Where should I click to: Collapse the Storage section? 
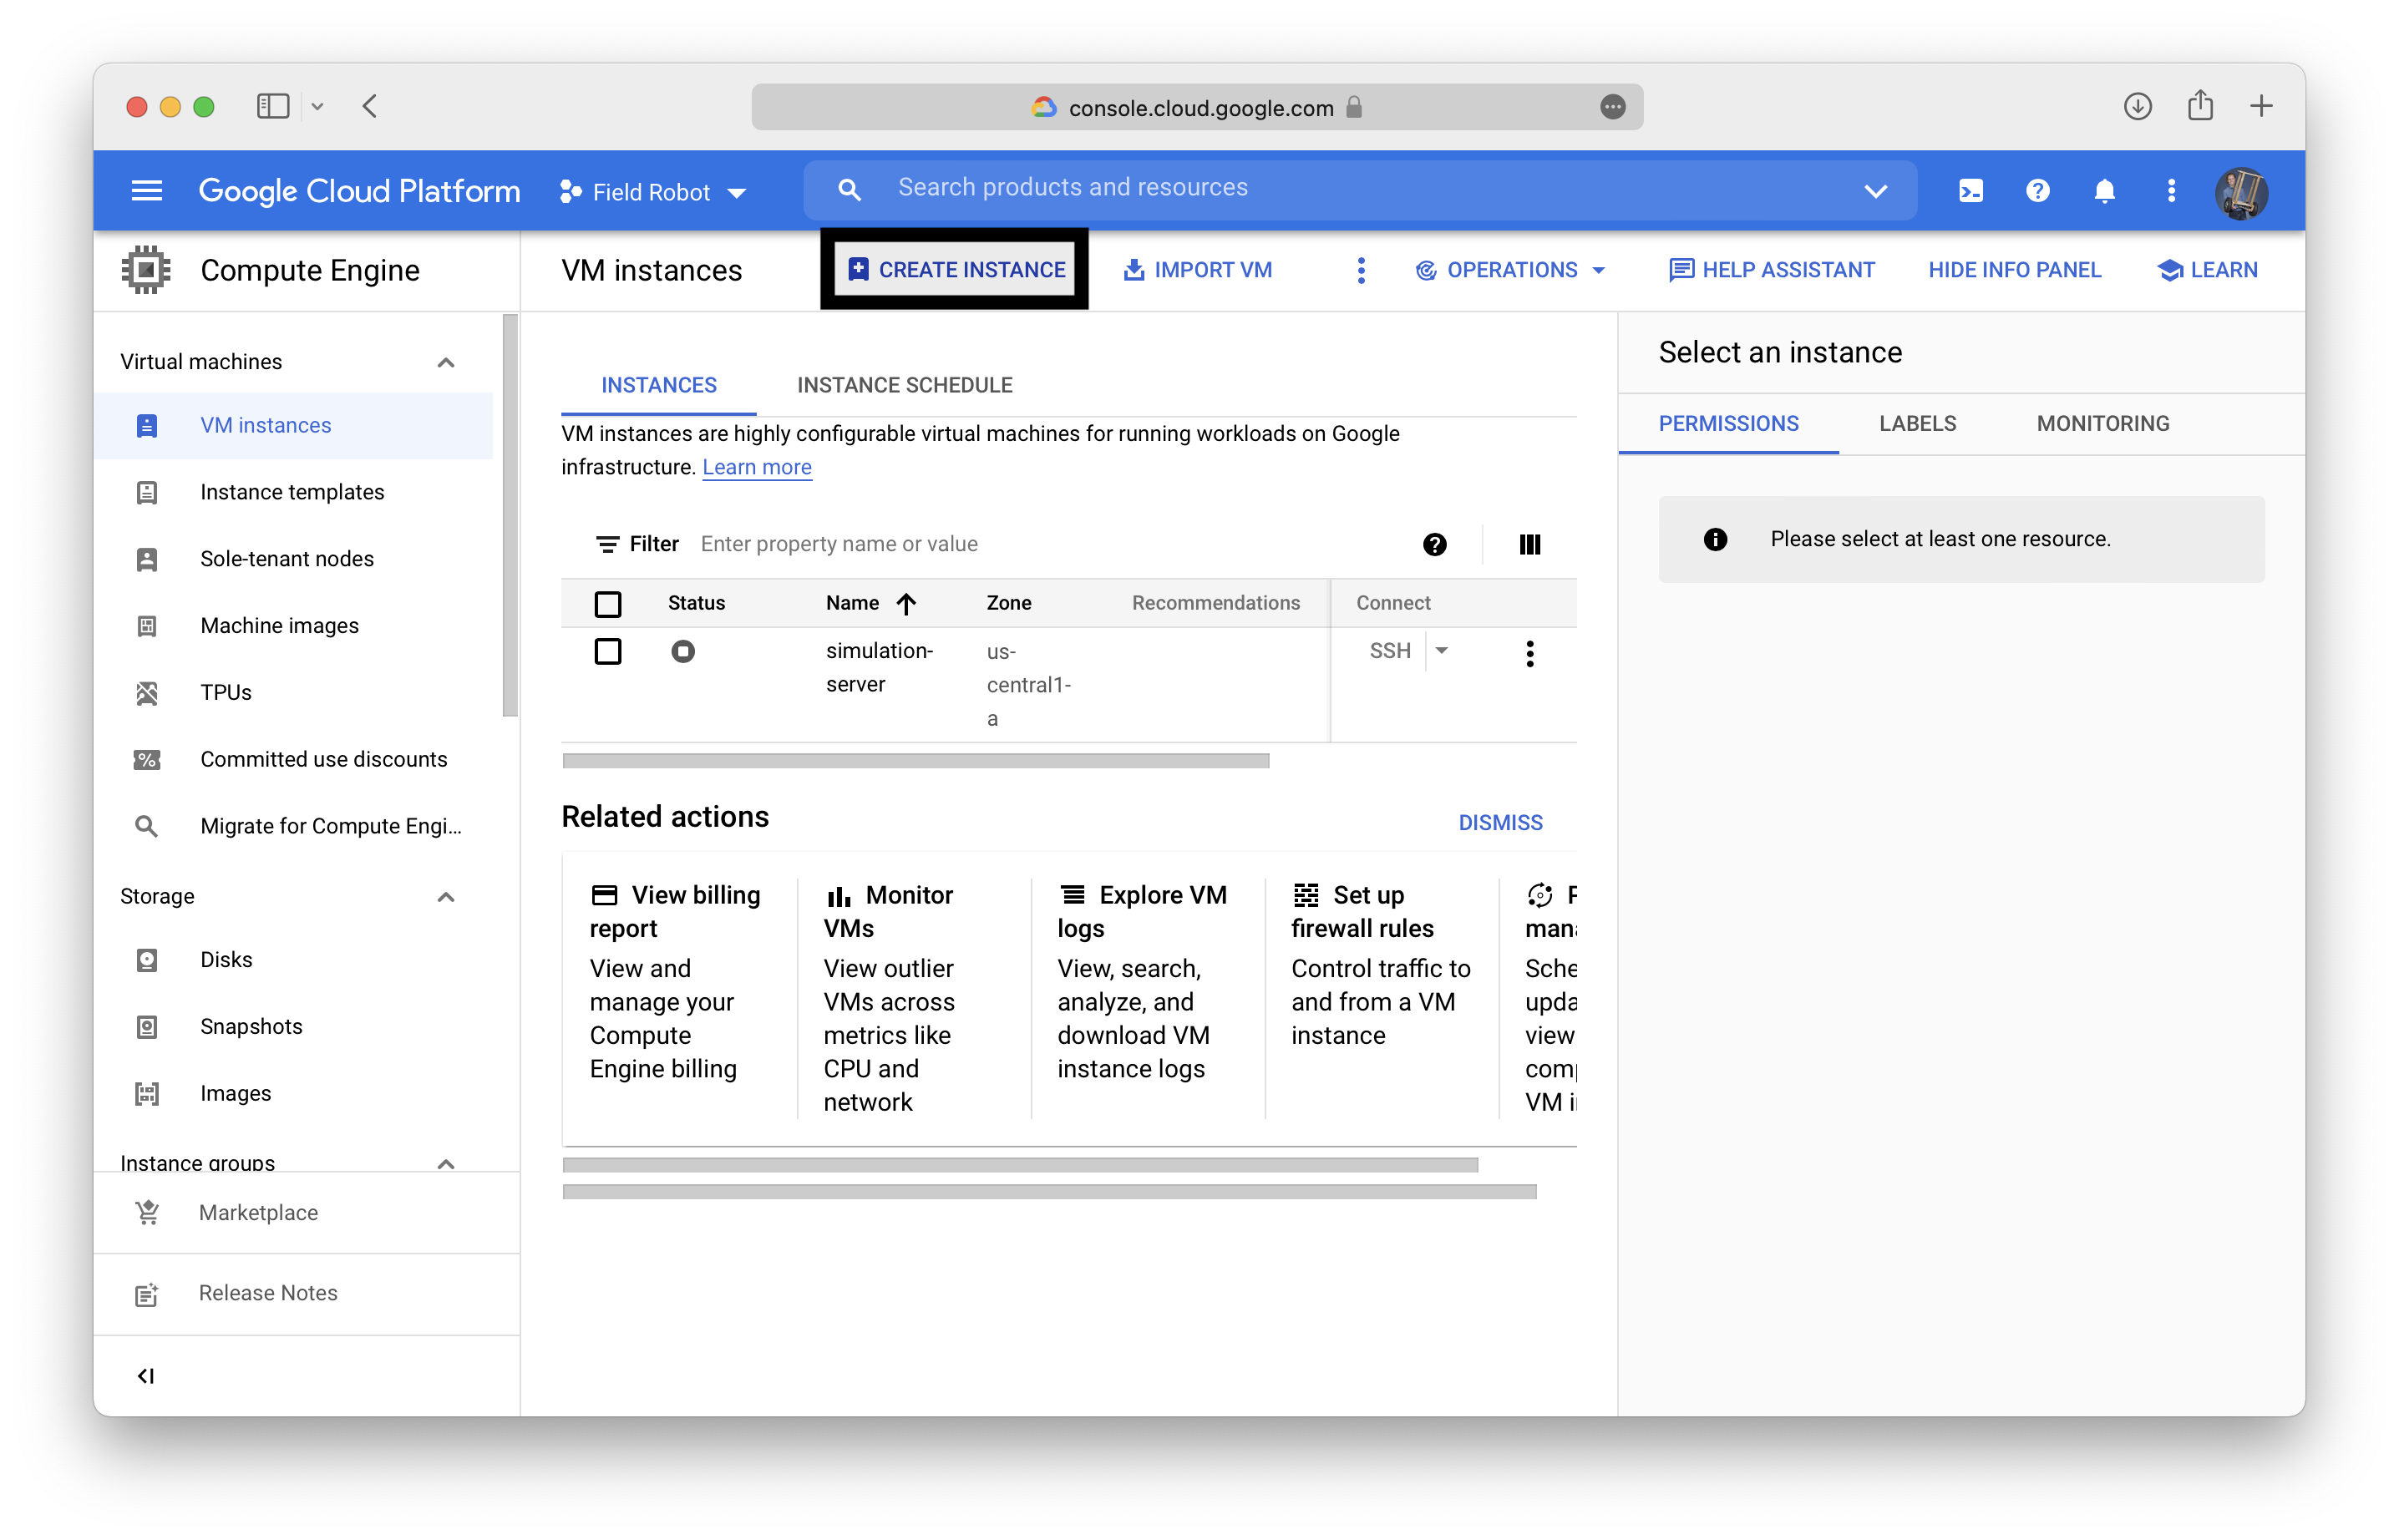446,896
